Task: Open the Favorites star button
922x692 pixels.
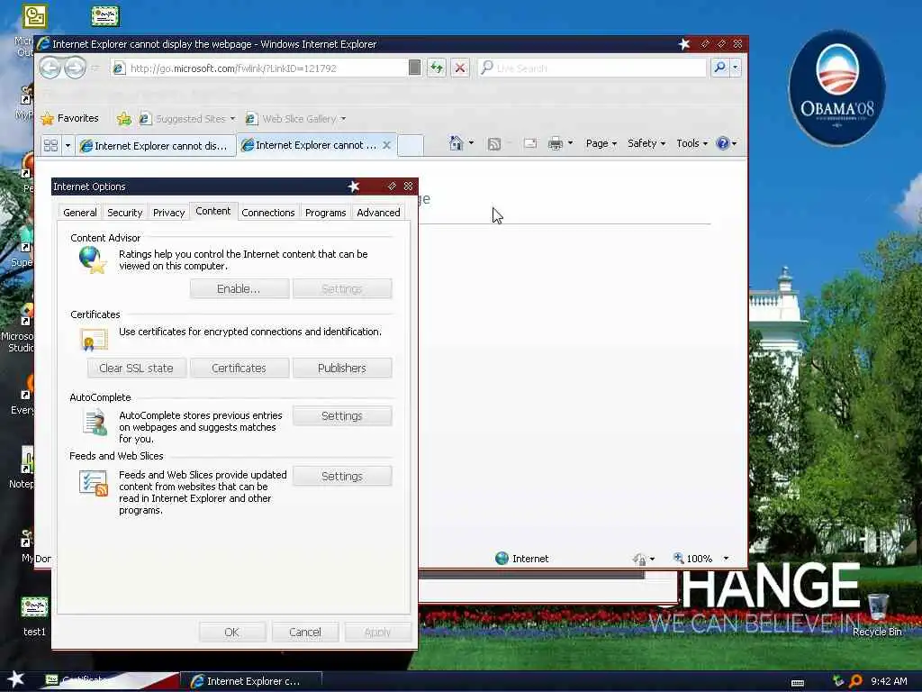Action: pos(70,118)
